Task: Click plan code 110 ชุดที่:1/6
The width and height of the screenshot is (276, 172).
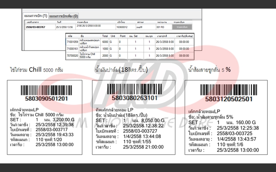Action: coord(230,144)
